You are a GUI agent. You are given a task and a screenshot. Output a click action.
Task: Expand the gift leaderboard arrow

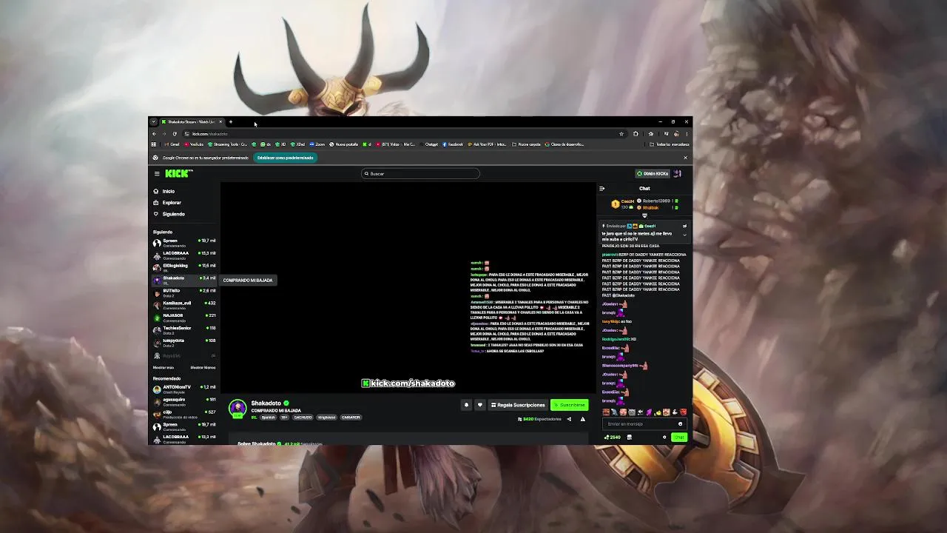(x=644, y=215)
